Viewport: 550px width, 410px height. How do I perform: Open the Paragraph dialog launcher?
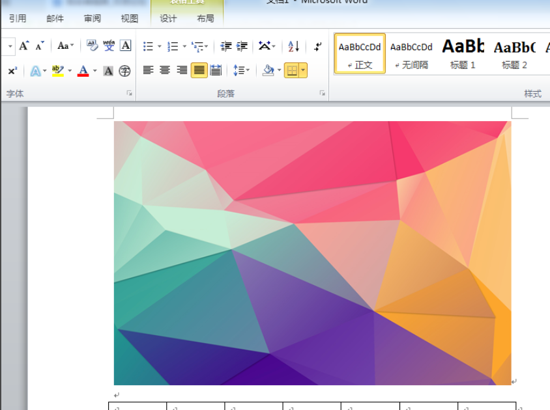322,93
